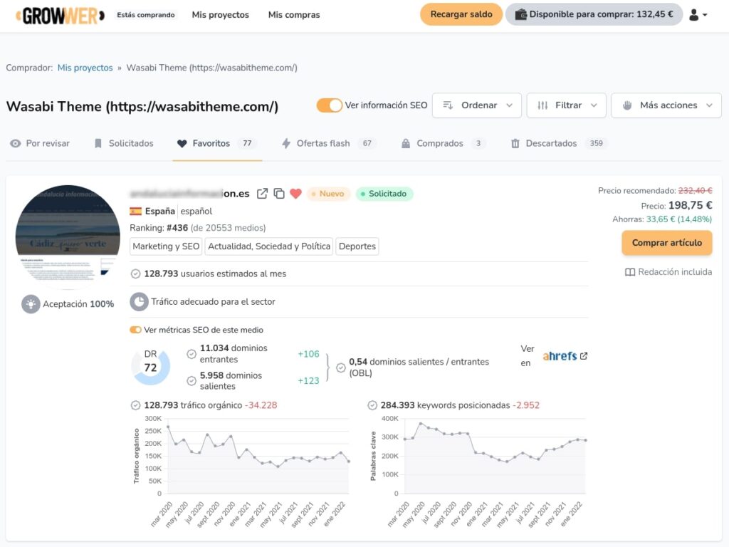
Task: Click the Nuevo badge
Action: tap(328, 194)
